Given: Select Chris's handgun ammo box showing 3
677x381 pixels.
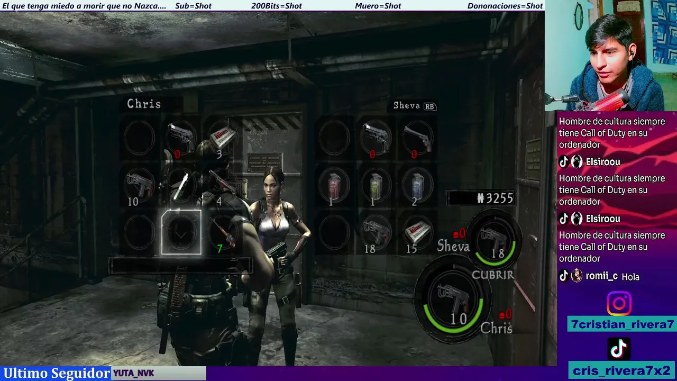Looking at the screenshot, I should point(222,139).
